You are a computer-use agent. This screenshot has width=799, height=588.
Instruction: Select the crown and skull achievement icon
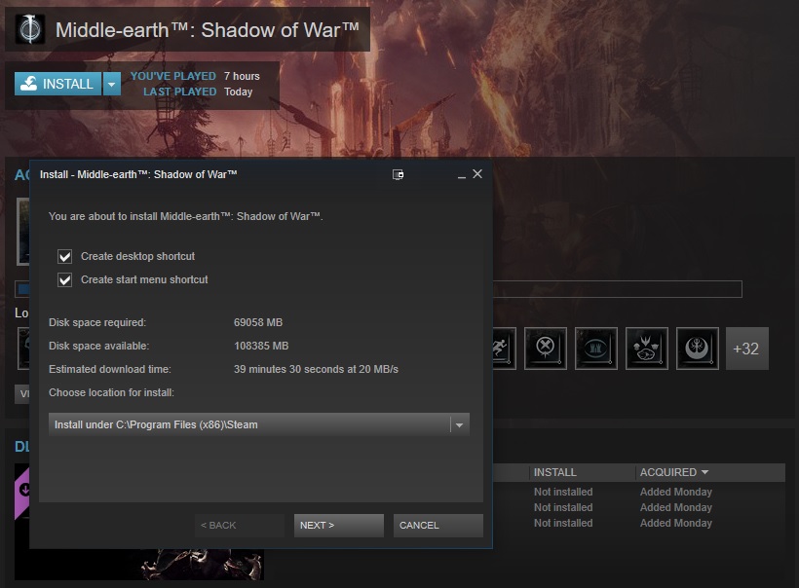click(x=647, y=349)
